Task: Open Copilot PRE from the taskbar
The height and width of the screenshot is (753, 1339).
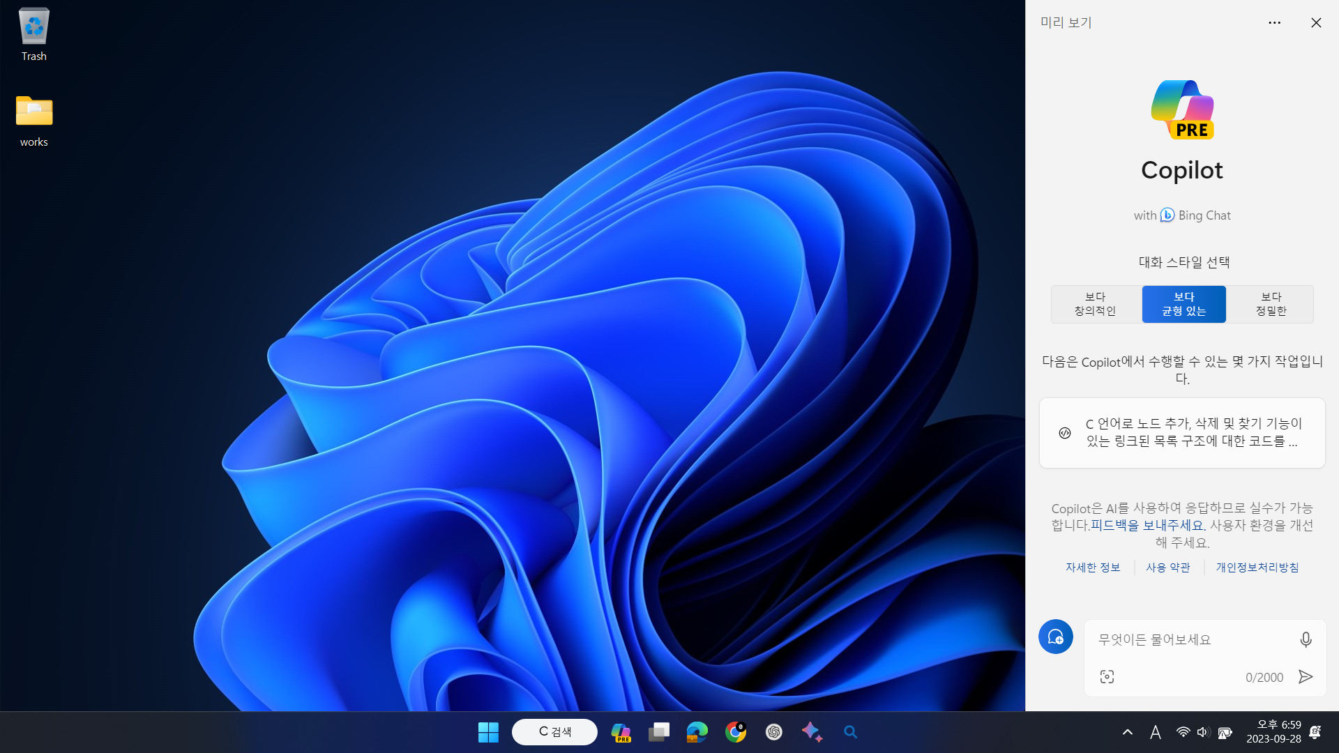Action: click(x=621, y=732)
